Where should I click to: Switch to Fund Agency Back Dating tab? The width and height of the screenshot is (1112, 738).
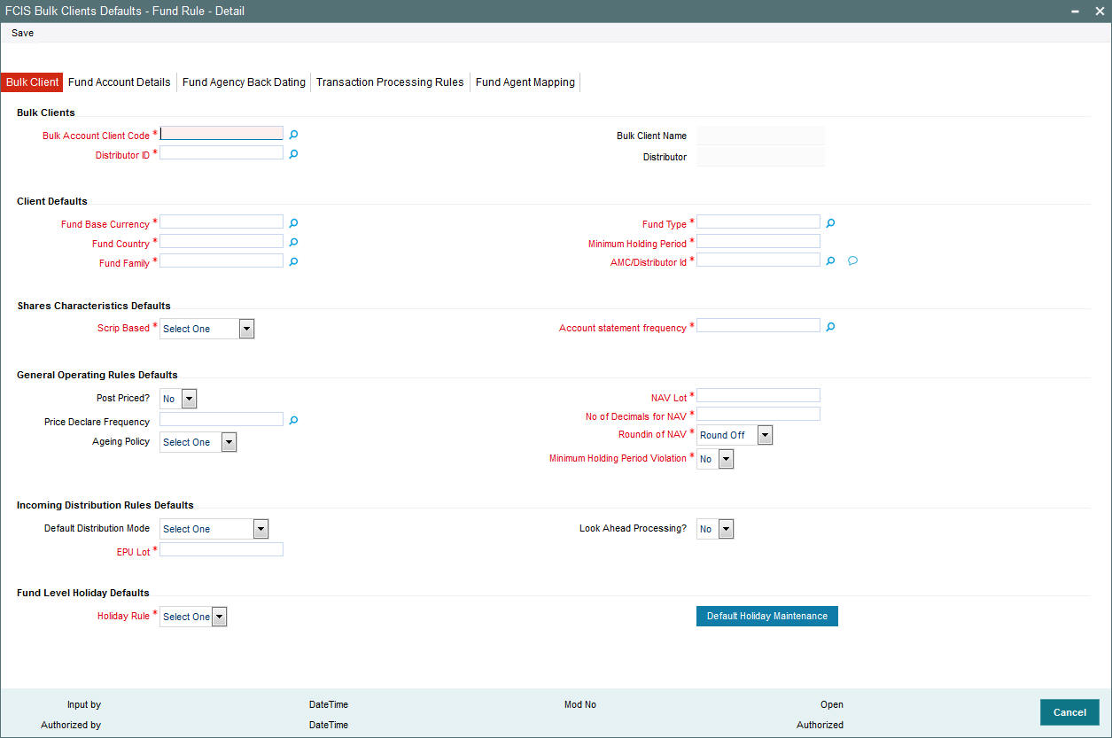244,82
